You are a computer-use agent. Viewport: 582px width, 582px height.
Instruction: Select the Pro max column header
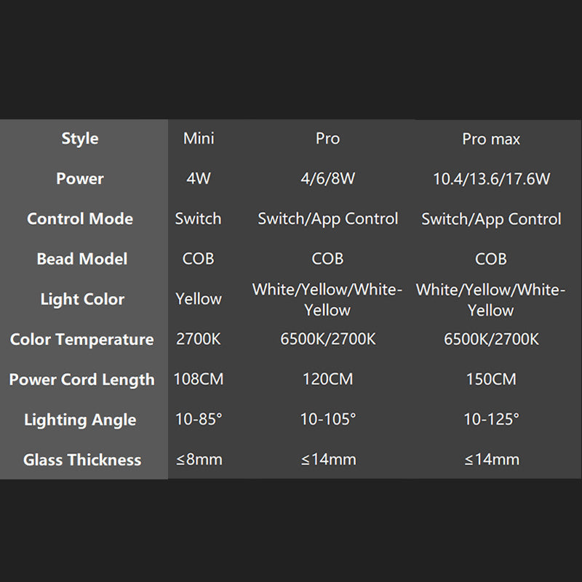coord(491,139)
